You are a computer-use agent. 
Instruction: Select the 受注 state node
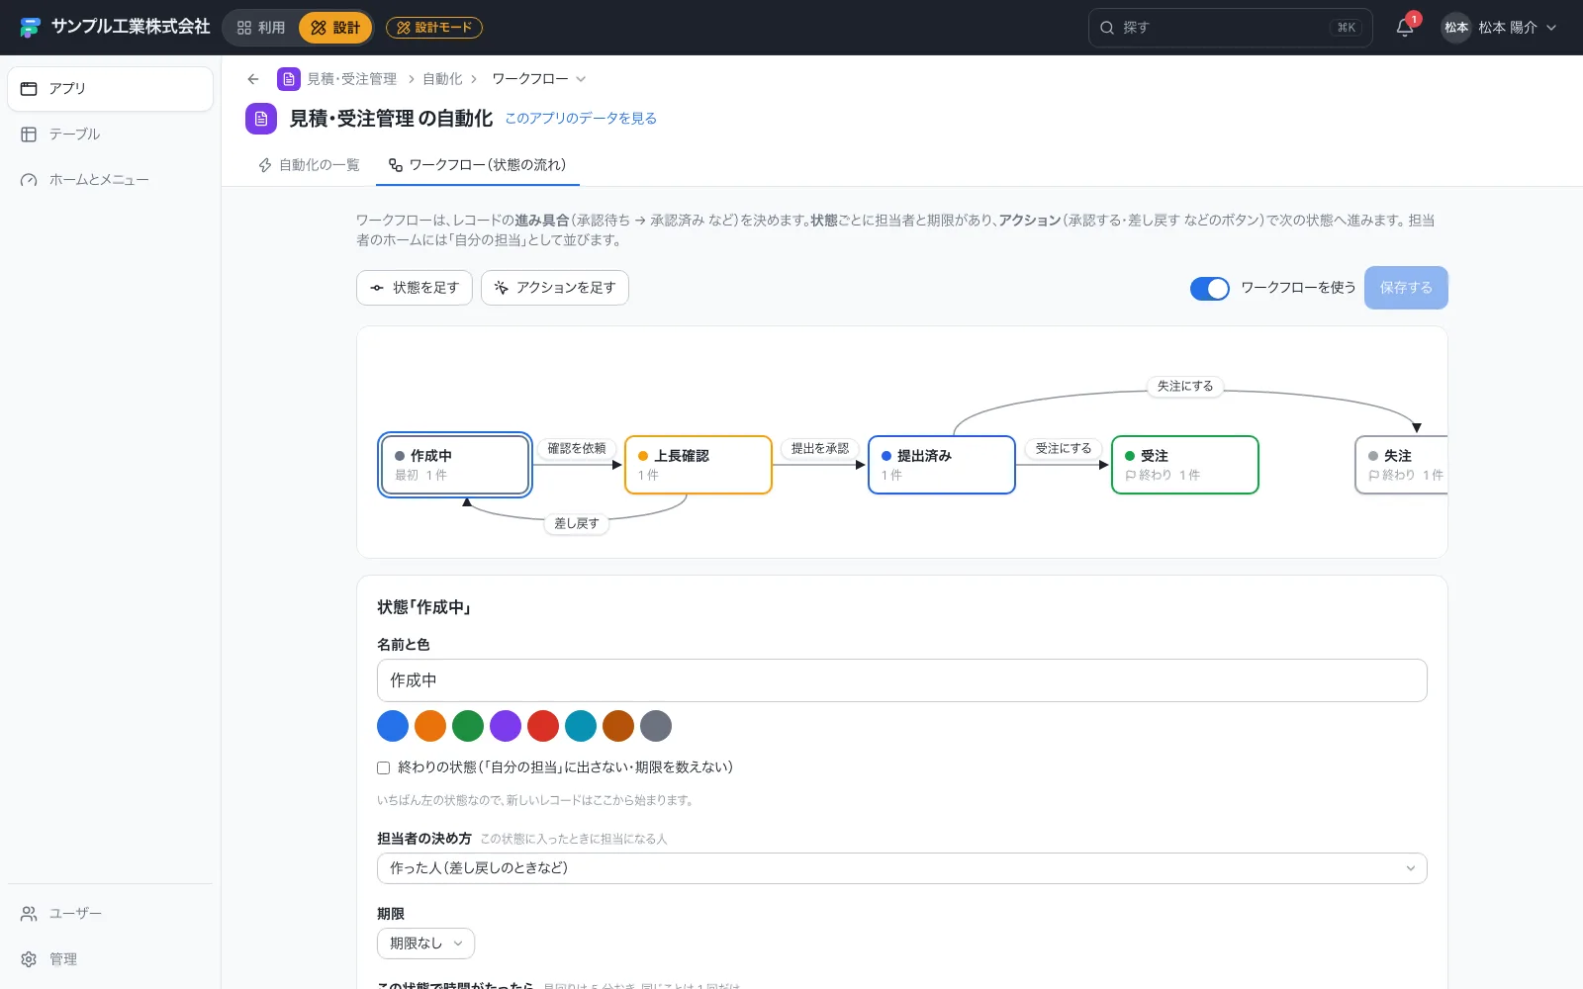[x=1185, y=465]
